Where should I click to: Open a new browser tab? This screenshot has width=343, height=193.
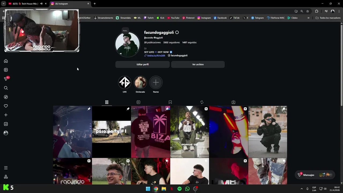95,4
